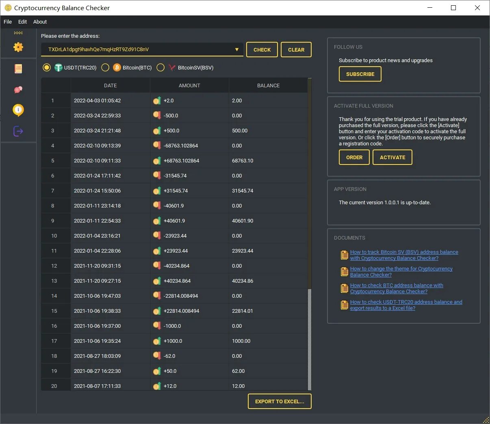Click the incoming icon beside +31545.74
Image resolution: width=490 pixels, height=424 pixels.
(x=157, y=190)
